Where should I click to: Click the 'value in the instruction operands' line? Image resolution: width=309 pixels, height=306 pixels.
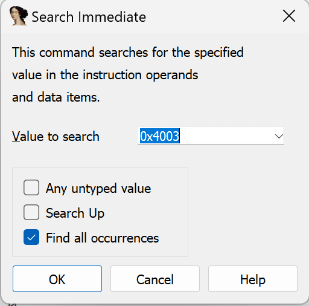[x=105, y=75]
